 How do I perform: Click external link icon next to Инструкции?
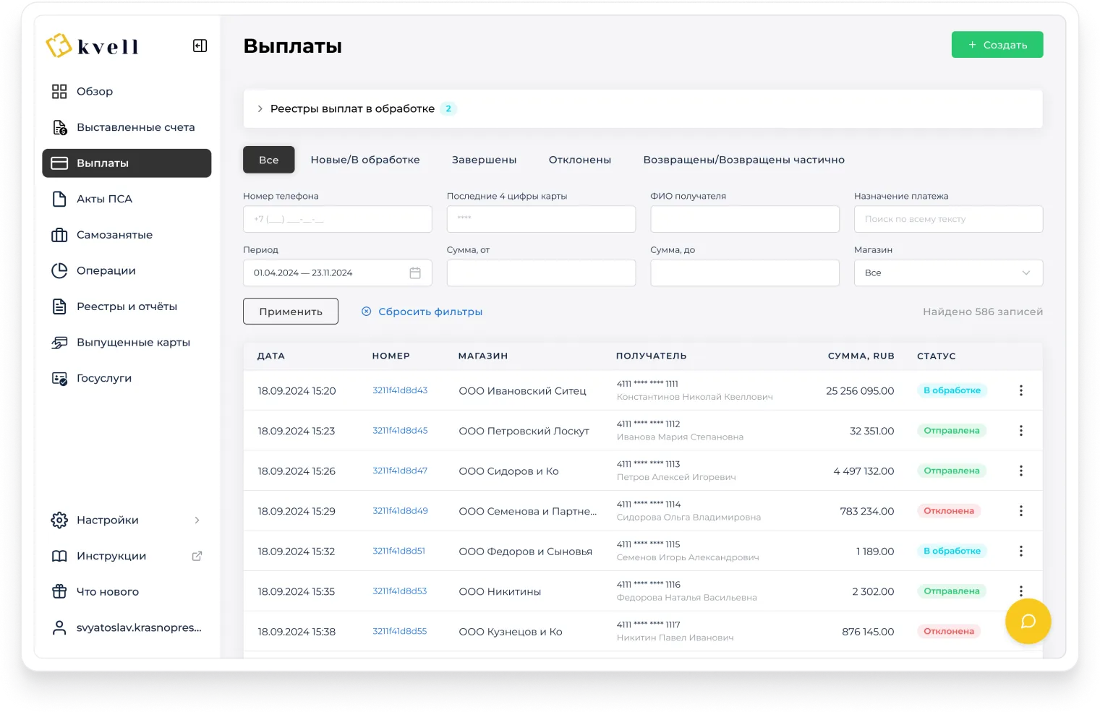point(197,556)
